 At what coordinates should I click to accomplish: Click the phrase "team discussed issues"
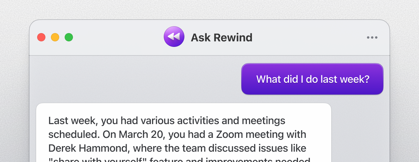236,148
